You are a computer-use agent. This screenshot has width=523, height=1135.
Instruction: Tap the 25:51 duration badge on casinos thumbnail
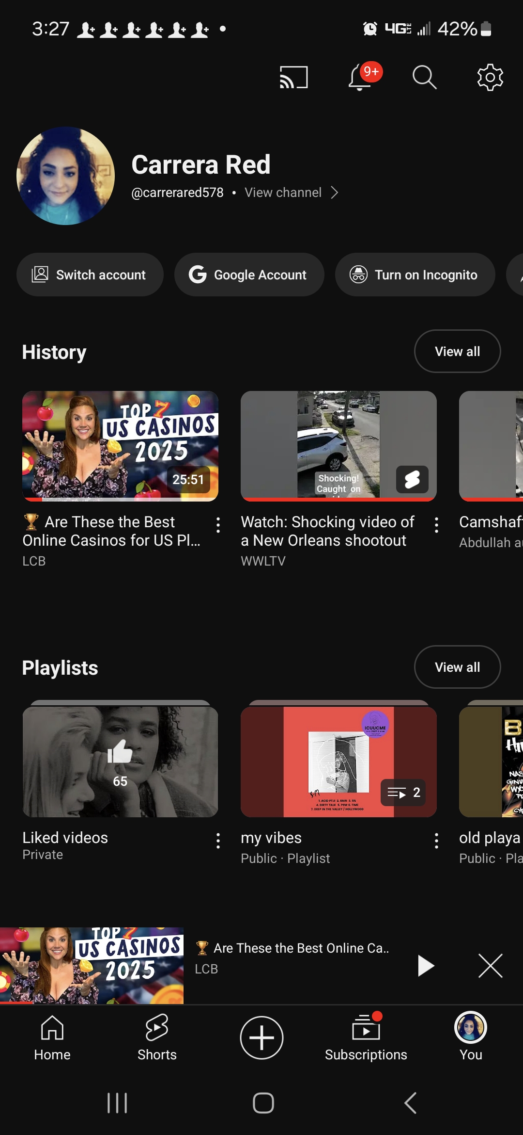(x=188, y=479)
